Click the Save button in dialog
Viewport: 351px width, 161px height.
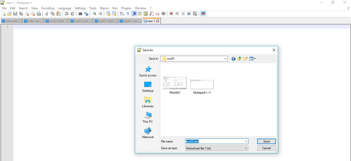click(x=266, y=141)
